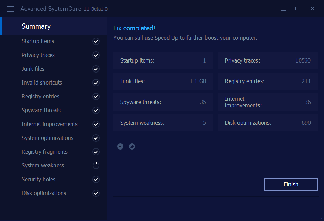The image size is (324, 221).
Task: Click the Privacy traces result tile
Action: pos(268,61)
